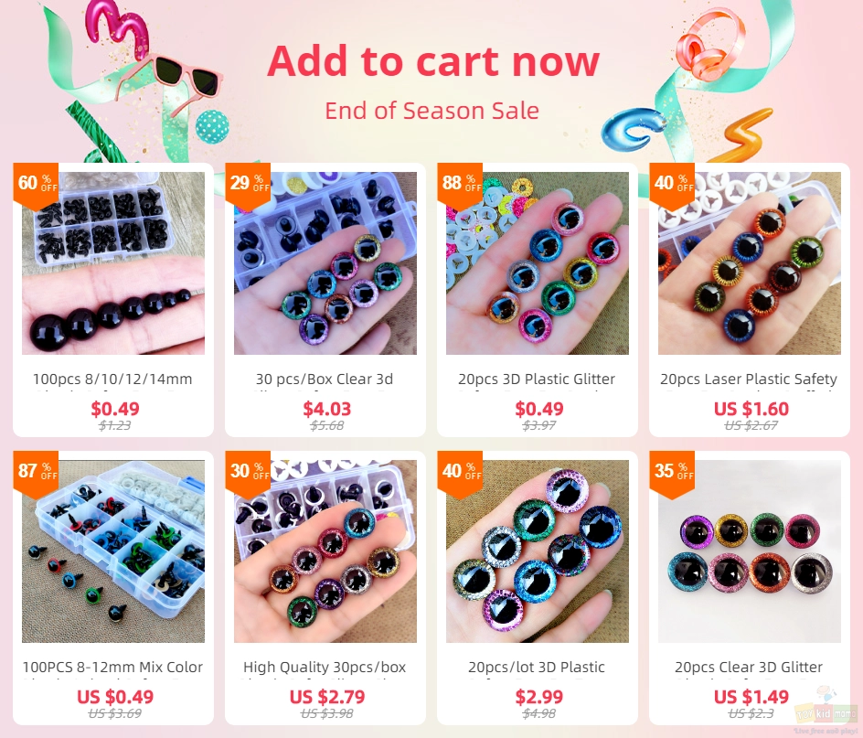Click the 88% OFF discount badge
This screenshot has height=738, width=863.
pyautogui.click(x=460, y=186)
